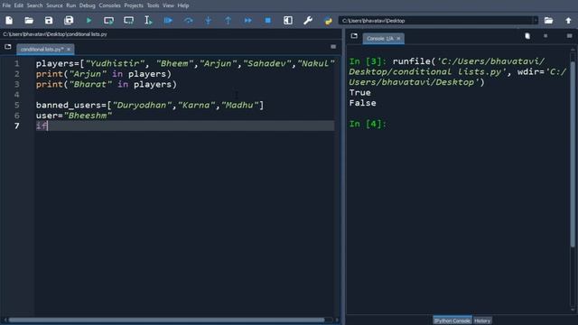Open PYTHONPATH manager python icon

(328, 21)
